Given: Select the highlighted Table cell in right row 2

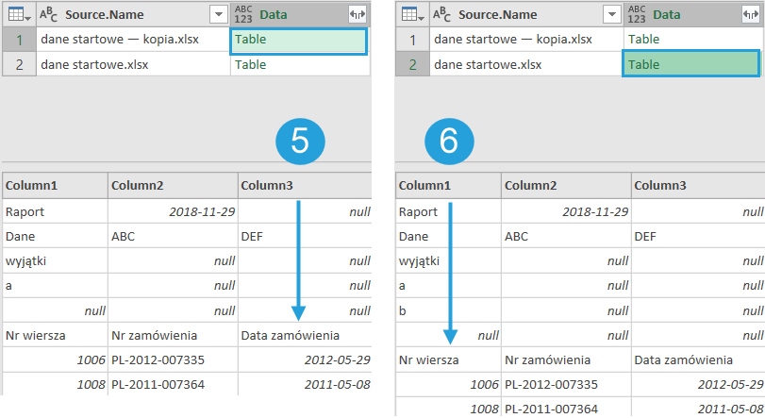Looking at the screenshot, I should (x=691, y=64).
